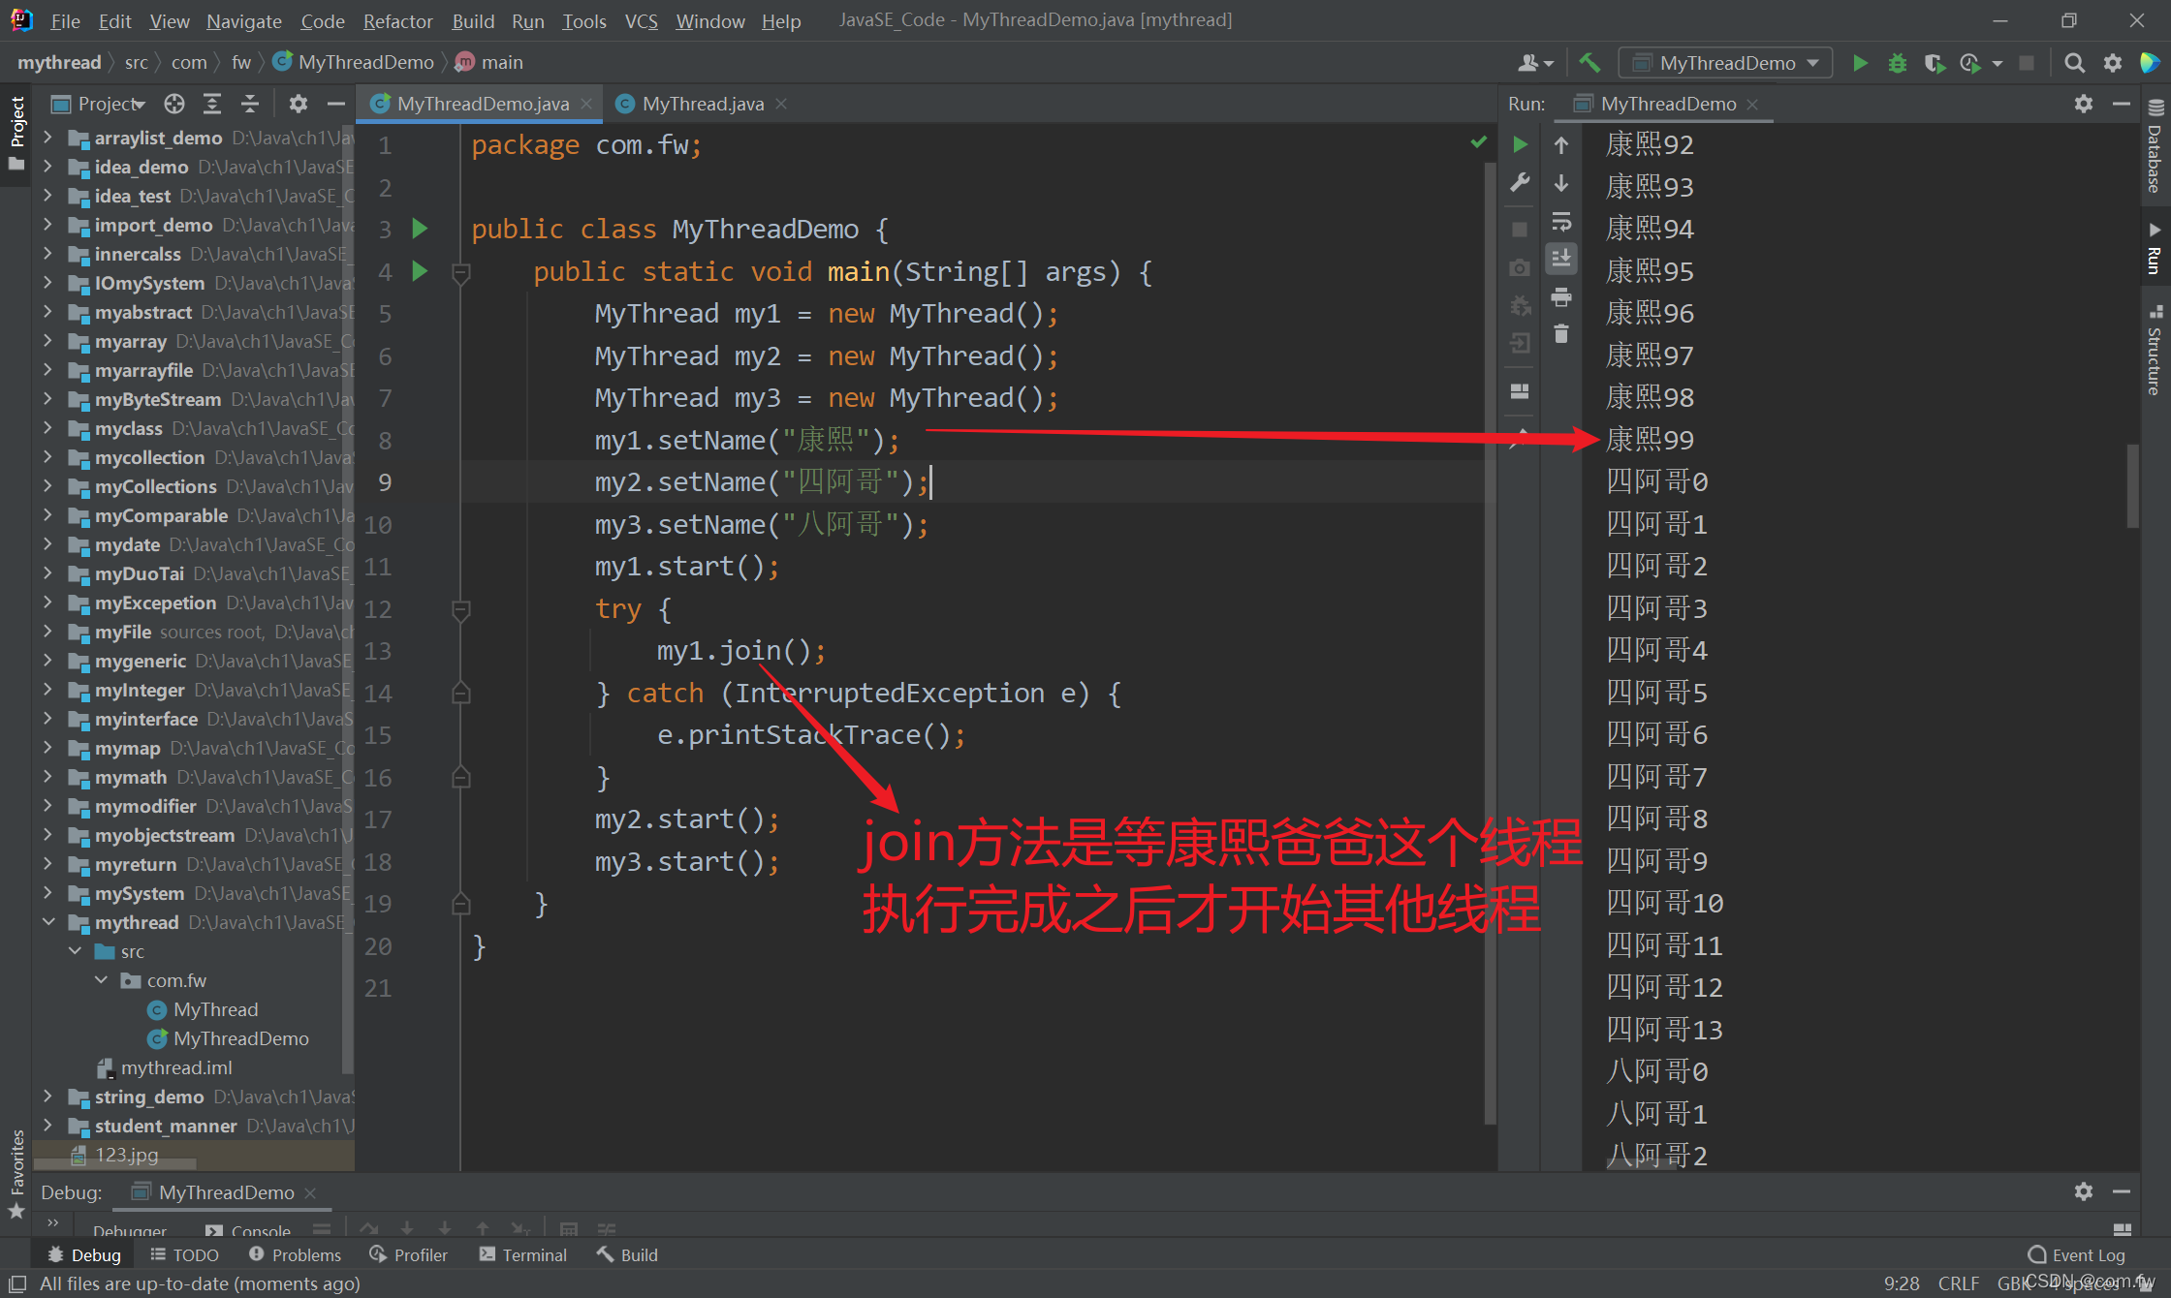Open the Terminal tool window
Screen dimensions: 2171x1298
click(x=523, y=1254)
